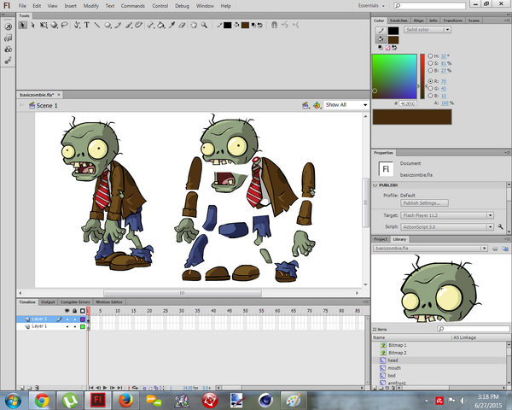Viewport: 512px width, 410px height.
Task: Select the Subselection tool
Action: [32, 25]
